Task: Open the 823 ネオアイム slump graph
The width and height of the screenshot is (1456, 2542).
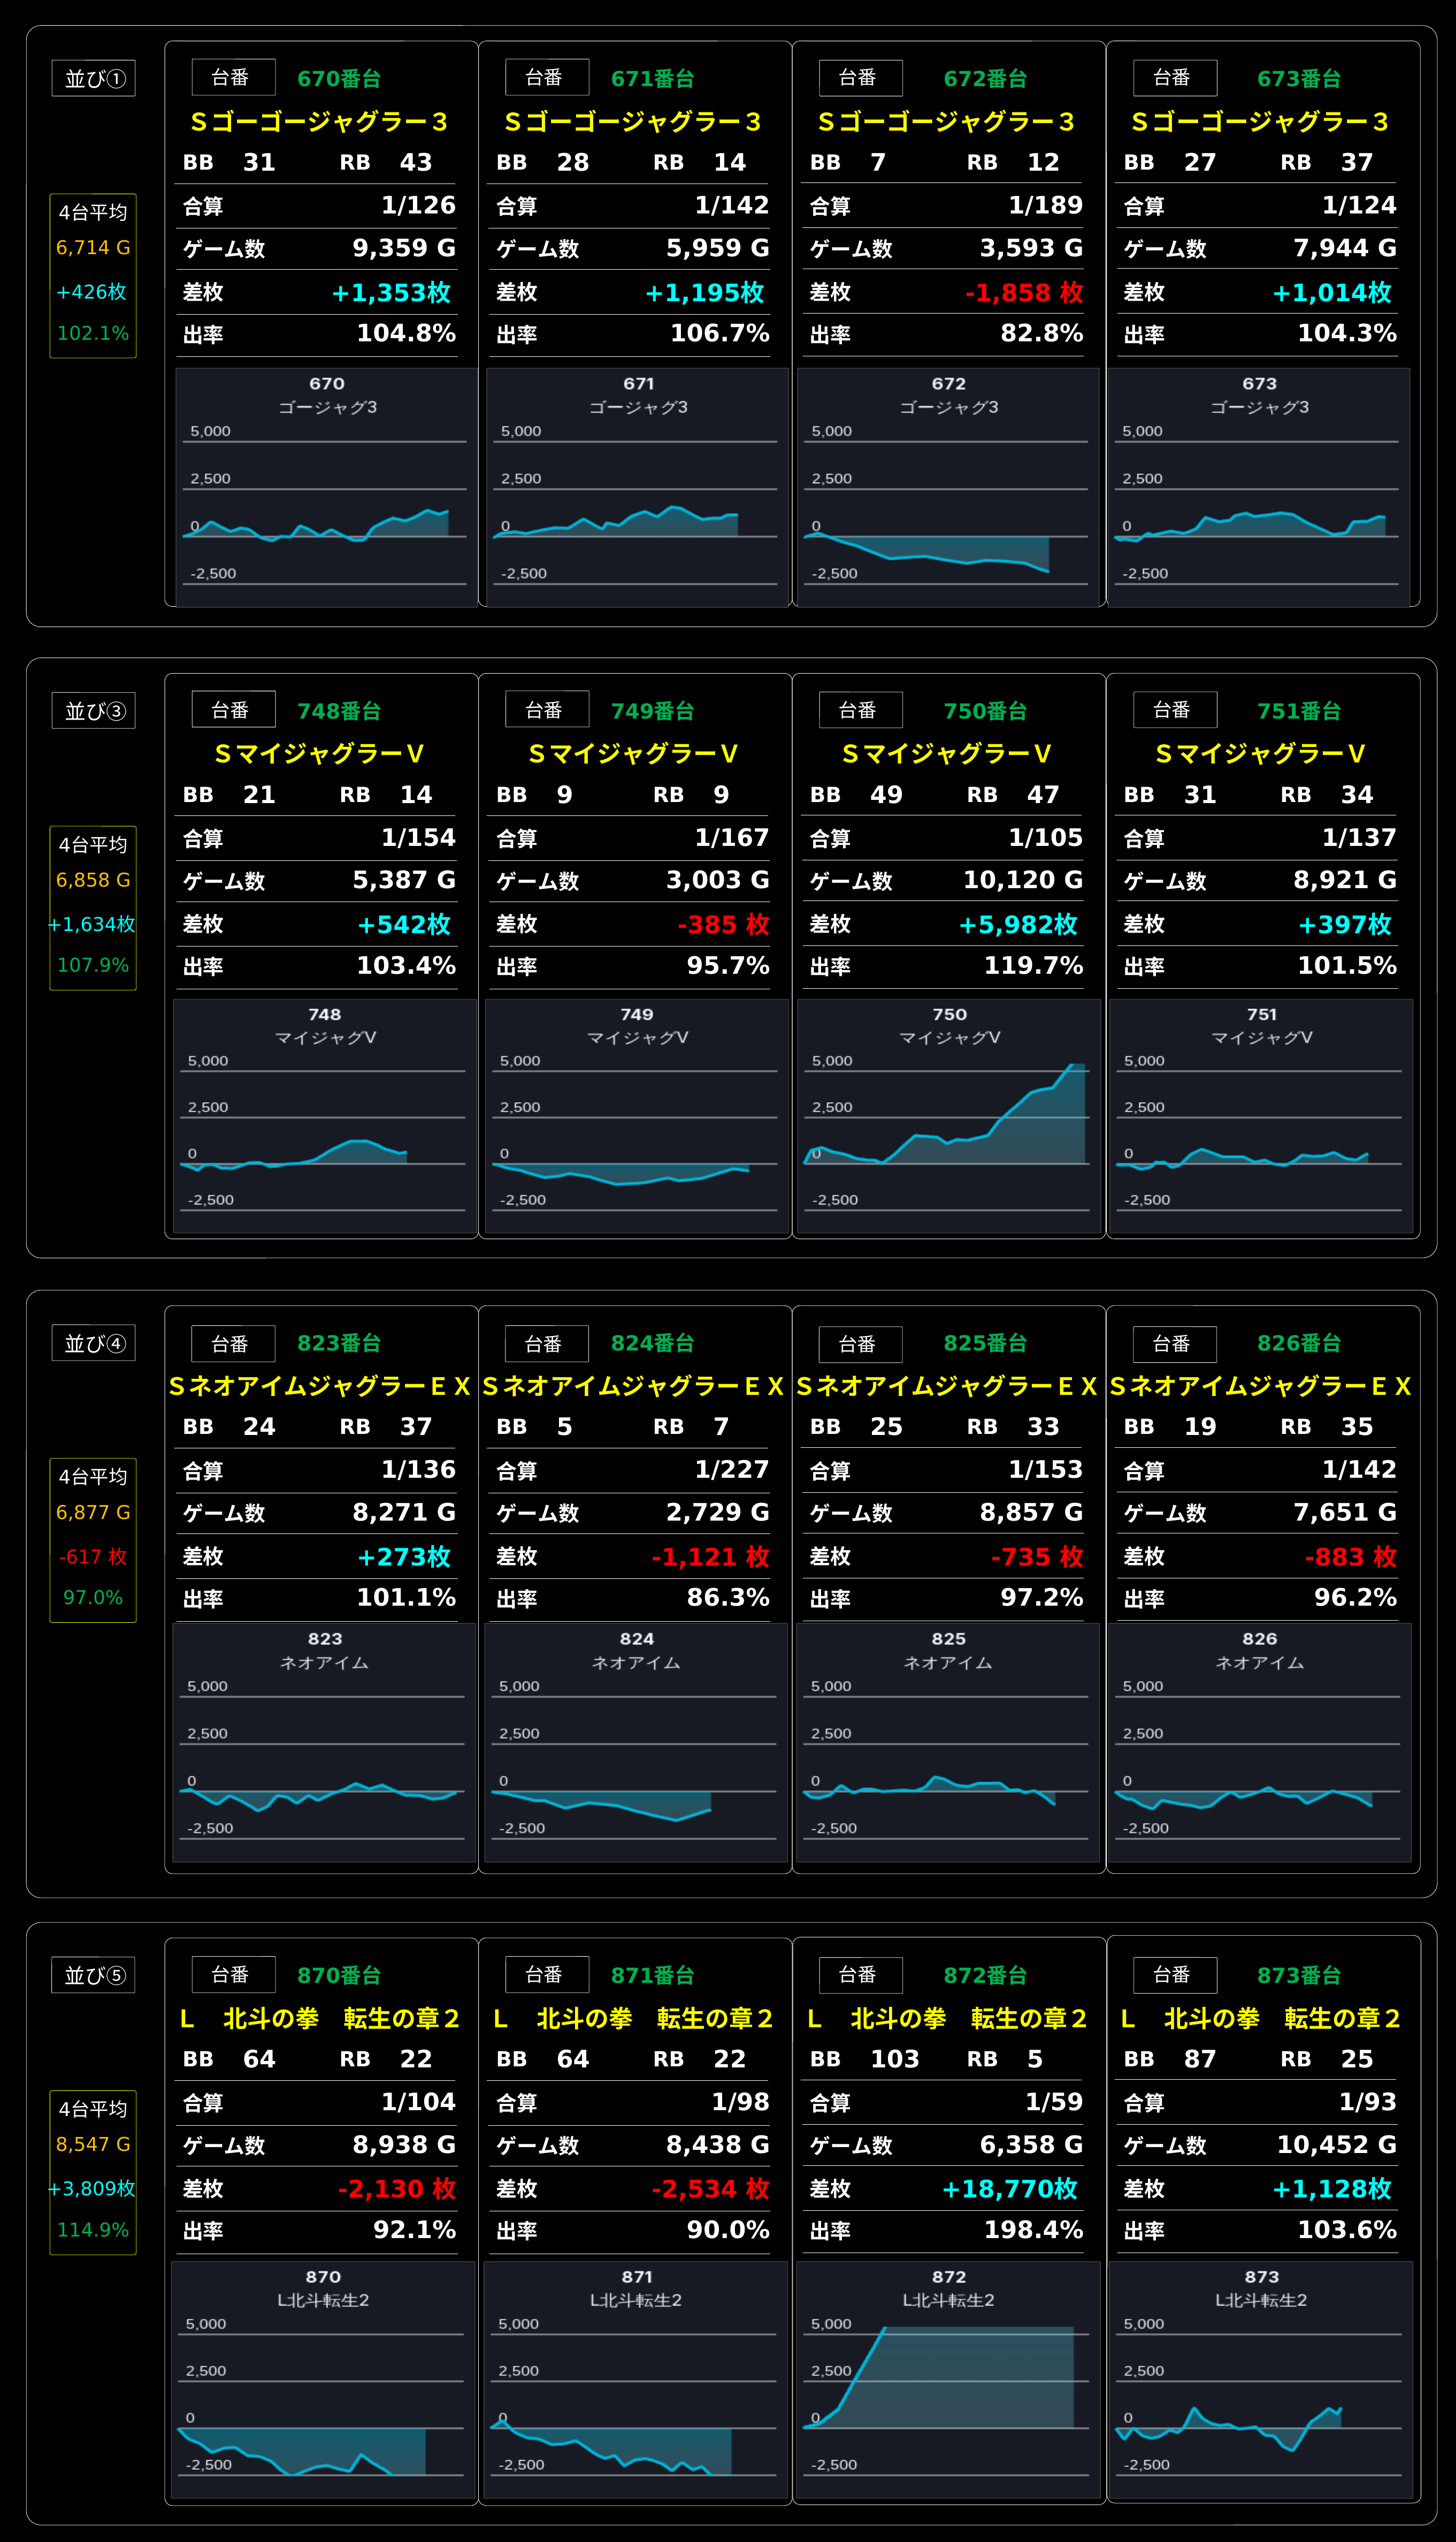Action: coord(324,1743)
